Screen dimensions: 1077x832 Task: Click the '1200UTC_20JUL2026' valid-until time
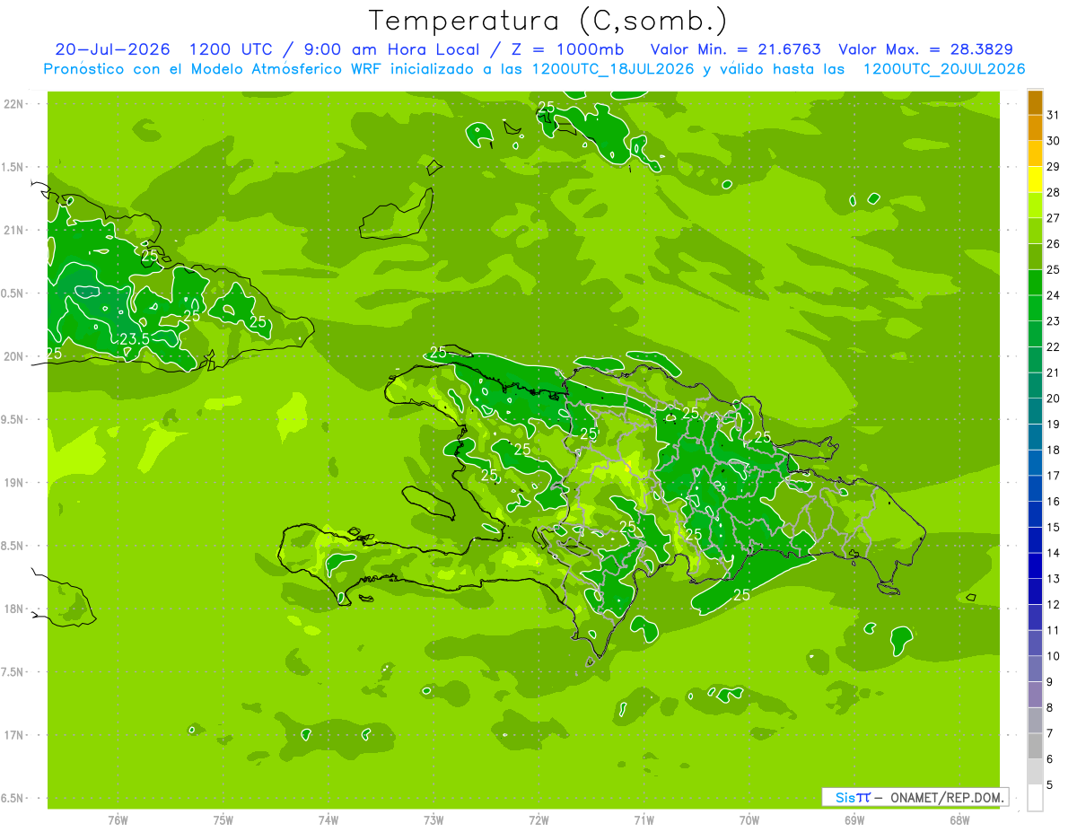(x=944, y=68)
